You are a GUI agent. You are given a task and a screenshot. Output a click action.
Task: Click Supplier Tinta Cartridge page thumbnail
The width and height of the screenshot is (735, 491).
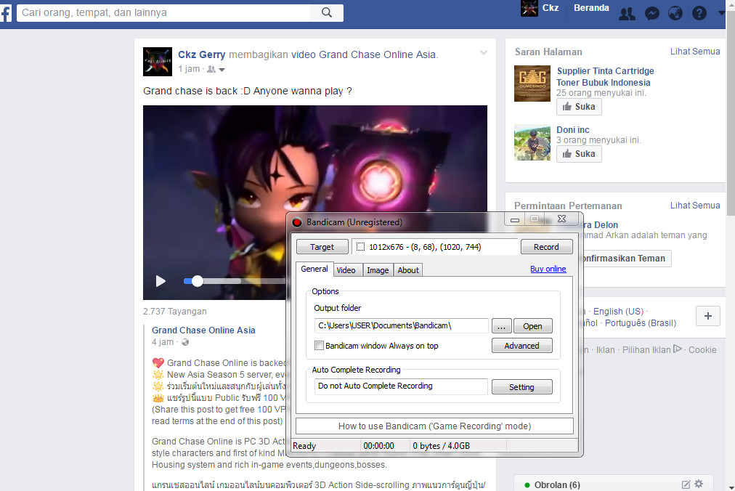532,84
